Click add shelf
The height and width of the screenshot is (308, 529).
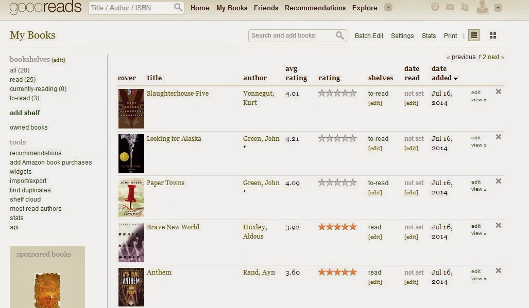pos(25,113)
